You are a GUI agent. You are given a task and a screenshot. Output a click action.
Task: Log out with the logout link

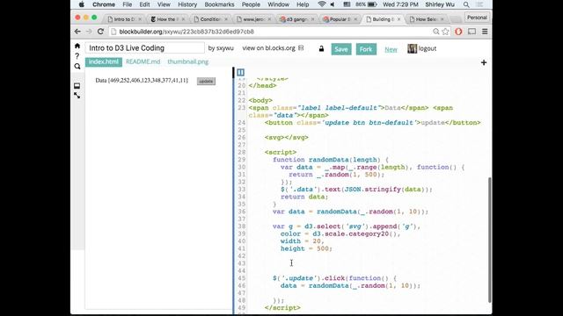pos(428,49)
